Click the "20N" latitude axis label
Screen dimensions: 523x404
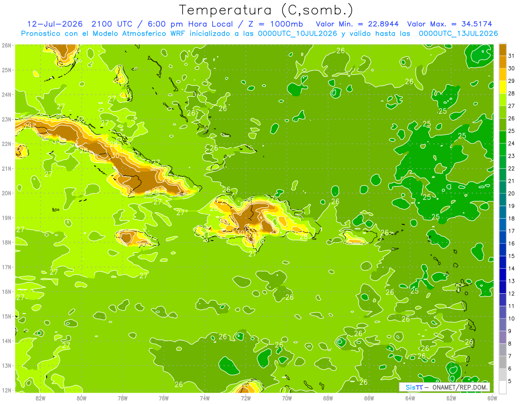point(7,193)
